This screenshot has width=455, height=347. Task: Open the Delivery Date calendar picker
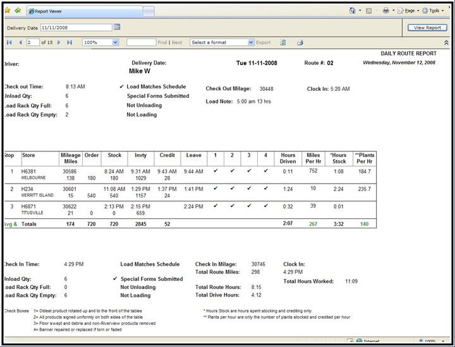point(117,27)
